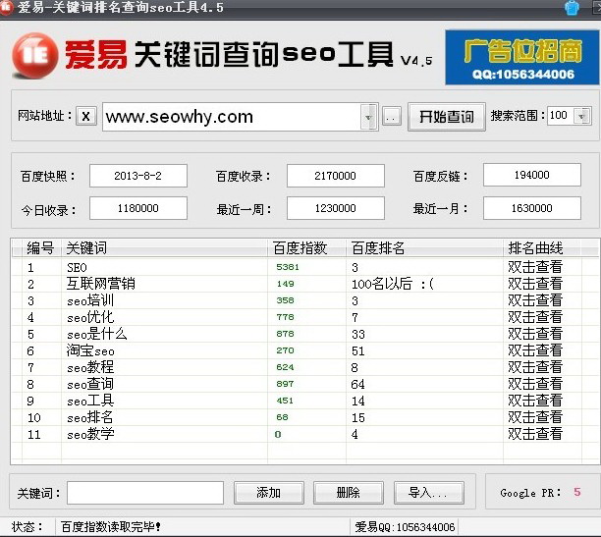Open the website address dropdown list

[368, 117]
